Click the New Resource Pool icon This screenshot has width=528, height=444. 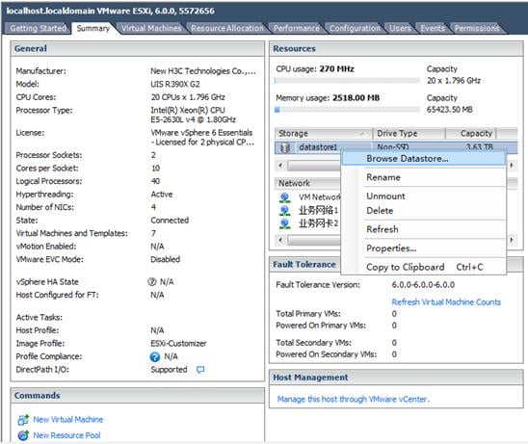click(23, 435)
